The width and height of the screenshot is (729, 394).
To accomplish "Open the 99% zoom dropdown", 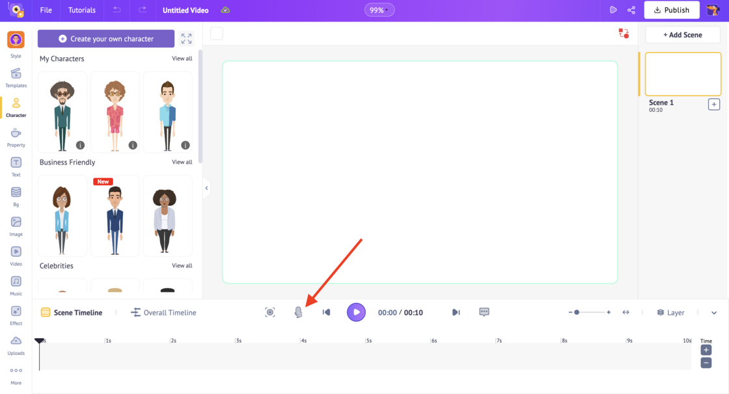I will pyautogui.click(x=379, y=10).
